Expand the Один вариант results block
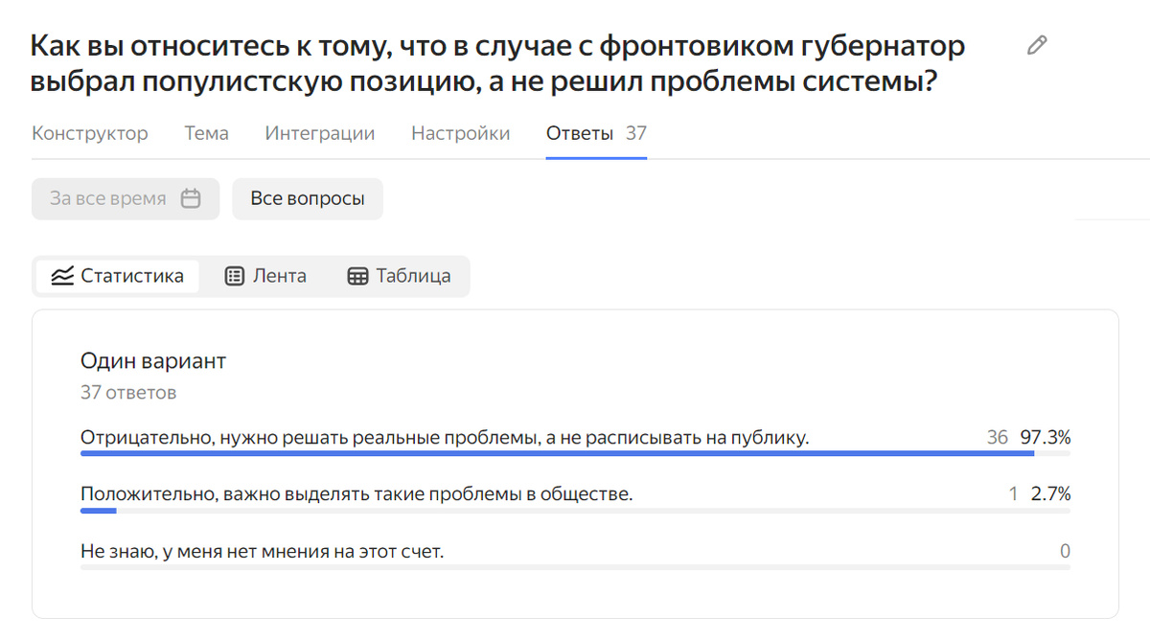The image size is (1150, 640). 153,361
